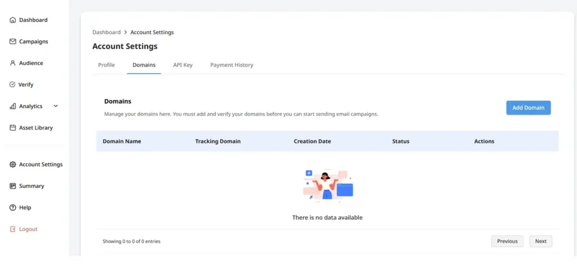This screenshot has height=272, width=577.
Task: Click the Dashboard home icon in sidebar
Action: 13,20
